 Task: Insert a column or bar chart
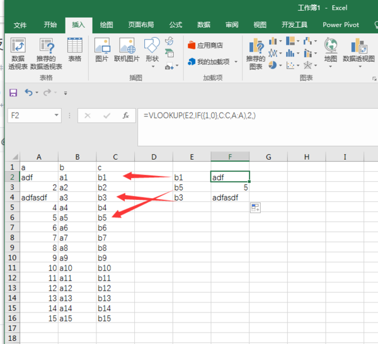[273, 41]
